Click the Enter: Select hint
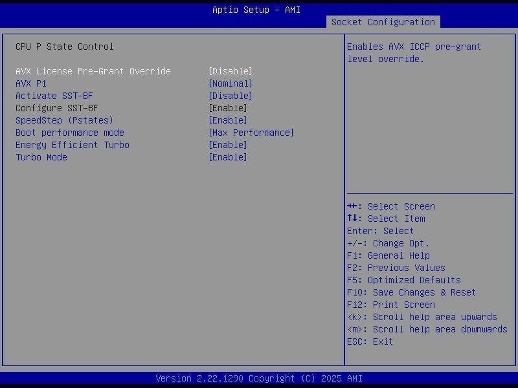Image resolution: width=518 pixels, height=388 pixels. point(380,231)
